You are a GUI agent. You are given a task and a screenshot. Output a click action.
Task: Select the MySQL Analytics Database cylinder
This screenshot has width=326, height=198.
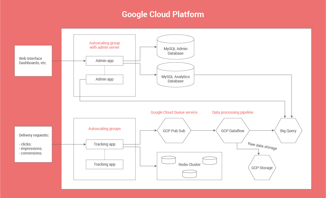point(176,75)
